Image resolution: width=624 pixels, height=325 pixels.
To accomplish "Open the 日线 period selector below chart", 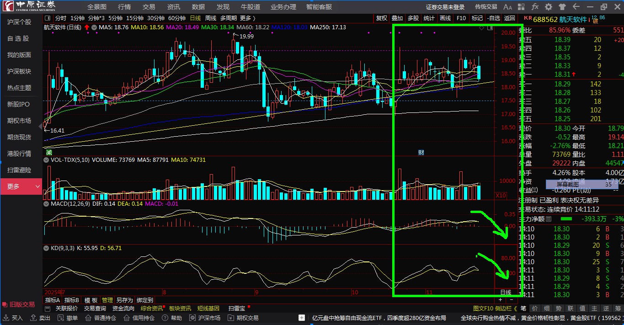I will (x=506, y=293).
